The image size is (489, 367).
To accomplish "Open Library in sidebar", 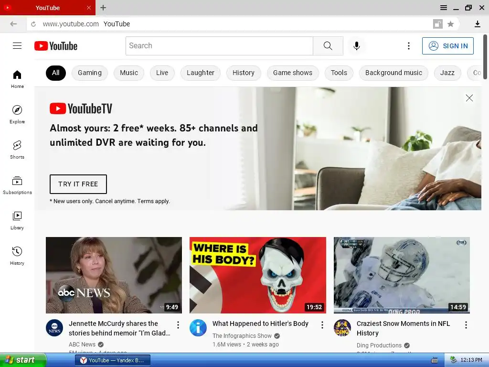I will [17, 221].
